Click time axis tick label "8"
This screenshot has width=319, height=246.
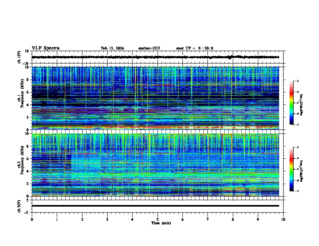233,219
